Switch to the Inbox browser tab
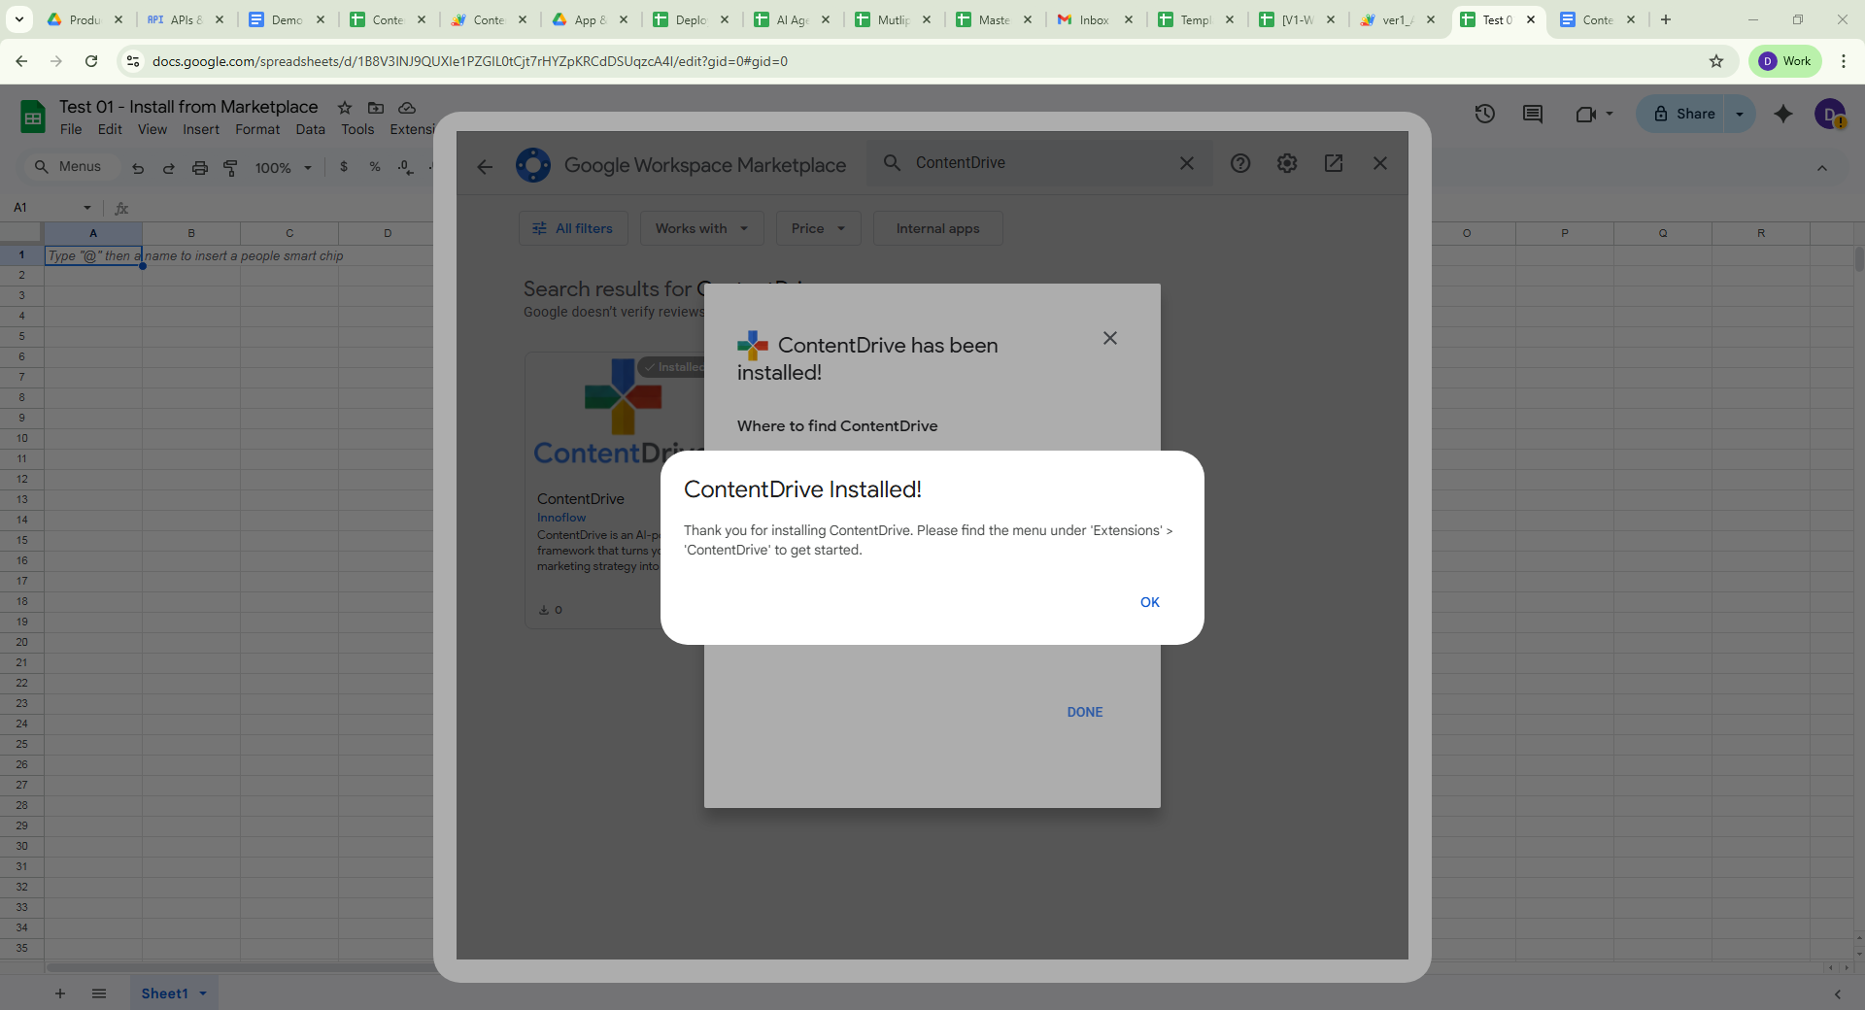This screenshot has width=1865, height=1010. pyautogui.click(x=1095, y=19)
